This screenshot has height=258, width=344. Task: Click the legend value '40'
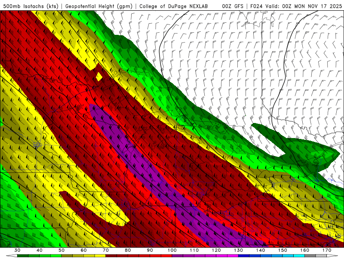pyautogui.click(x=40, y=250)
